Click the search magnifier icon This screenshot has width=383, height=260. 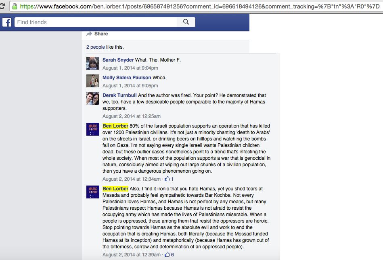coord(186,22)
